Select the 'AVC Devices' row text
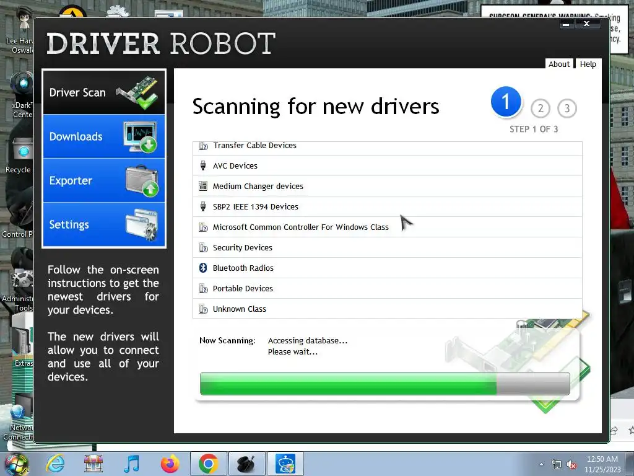The height and width of the screenshot is (476, 634). click(235, 165)
